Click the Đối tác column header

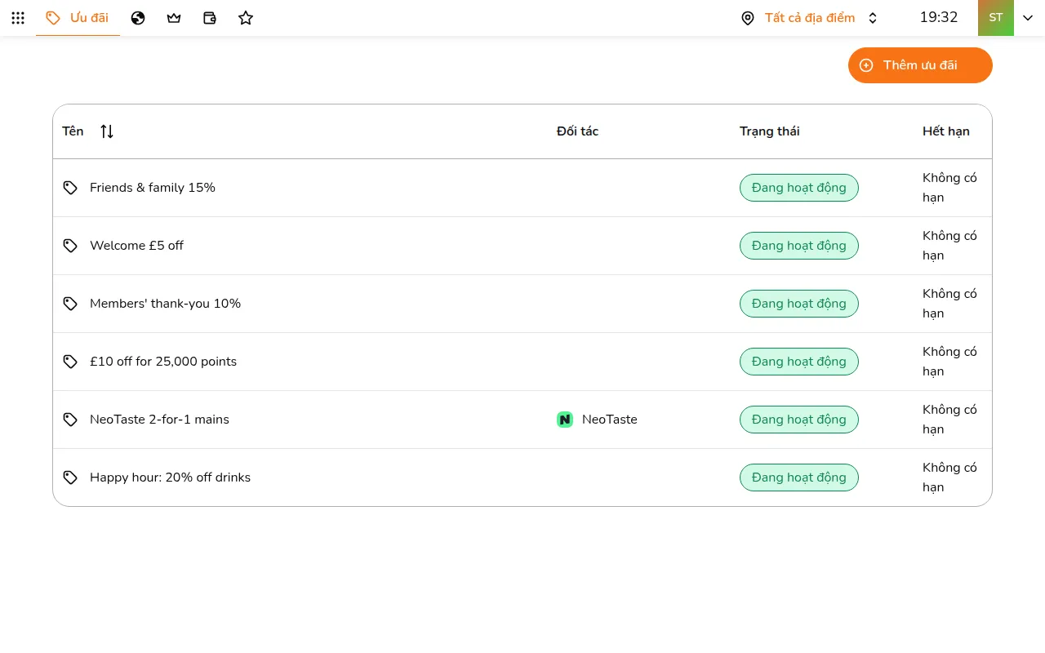coord(577,131)
